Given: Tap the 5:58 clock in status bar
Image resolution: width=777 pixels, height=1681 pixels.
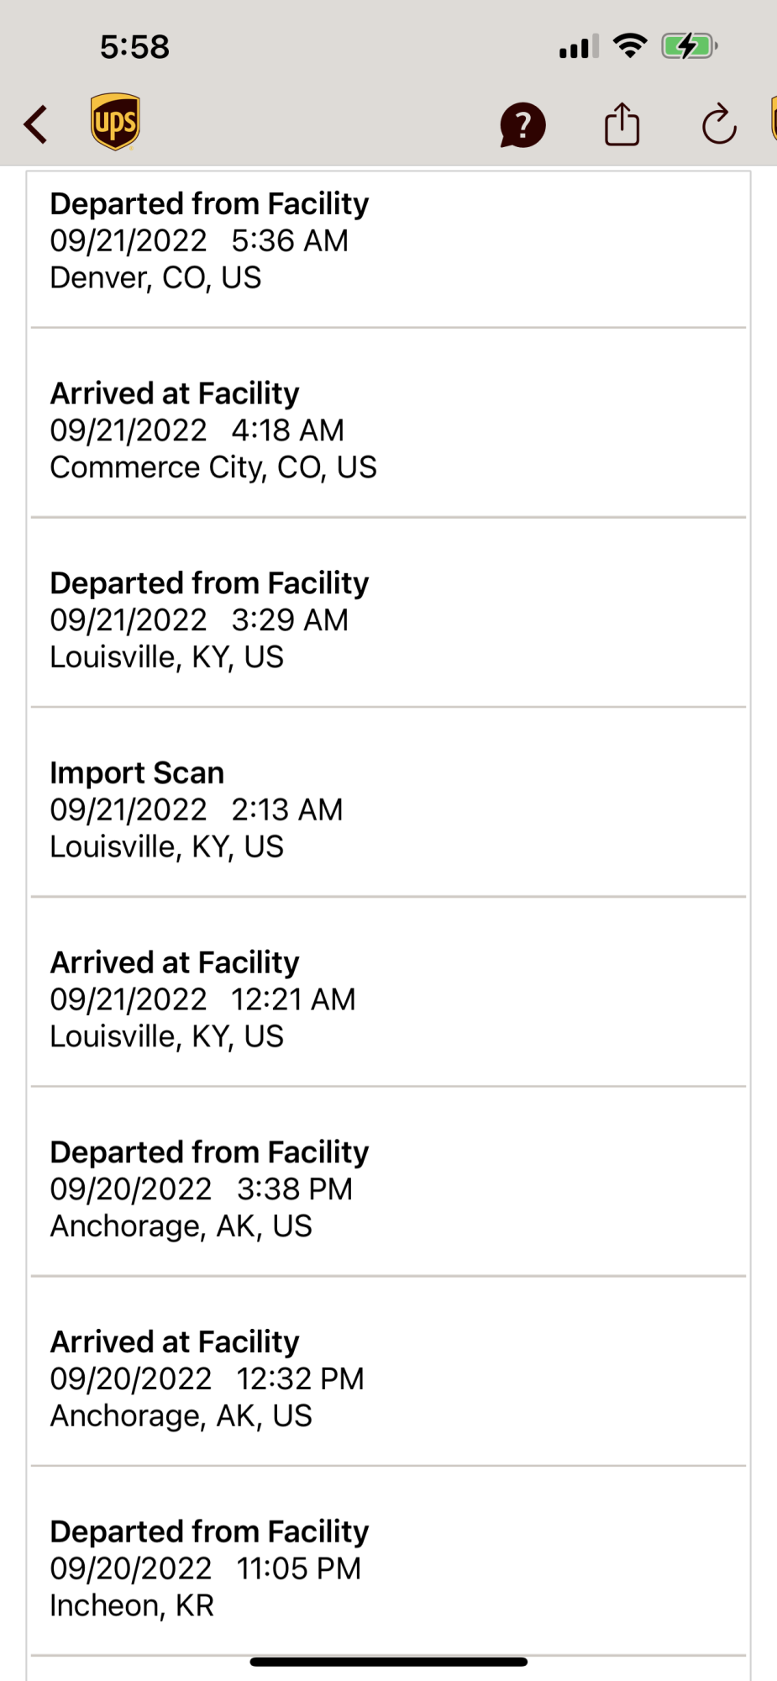Looking at the screenshot, I should (x=134, y=47).
